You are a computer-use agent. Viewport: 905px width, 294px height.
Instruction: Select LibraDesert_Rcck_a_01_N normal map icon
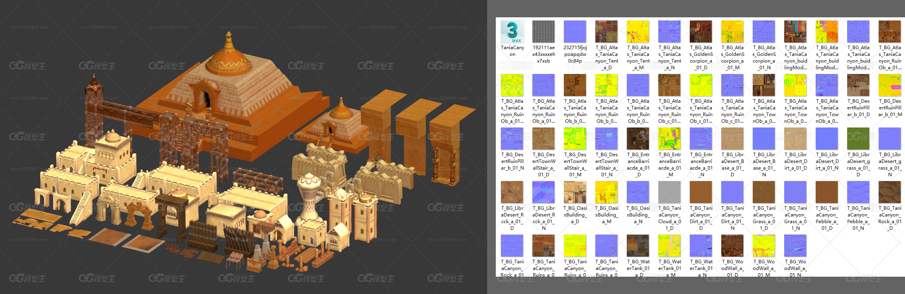[x=543, y=192]
